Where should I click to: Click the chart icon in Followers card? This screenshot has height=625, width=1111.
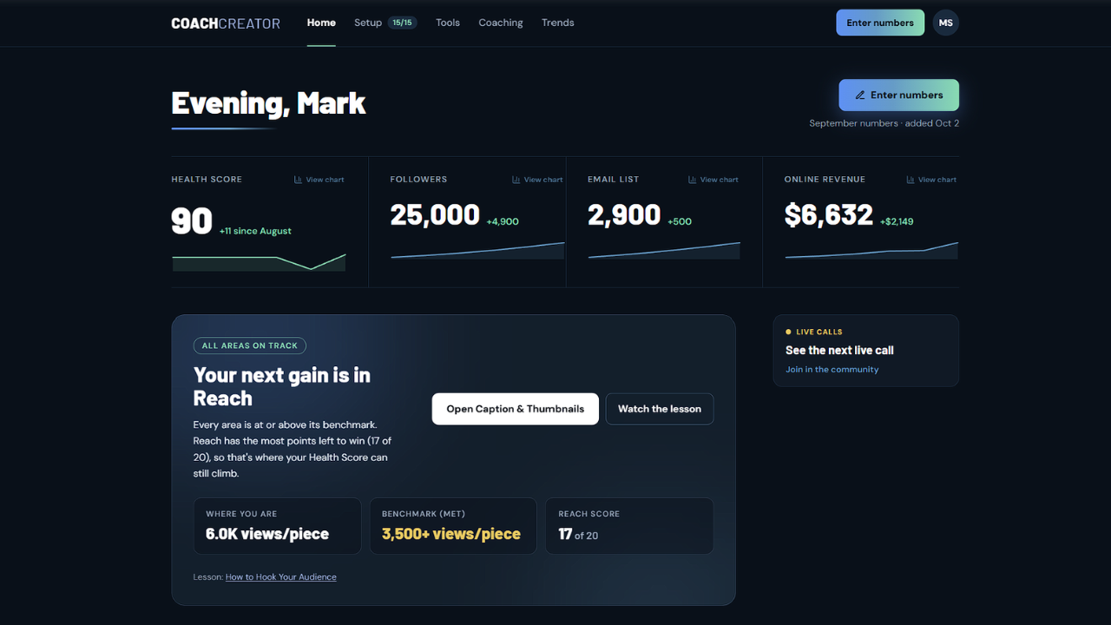click(516, 180)
